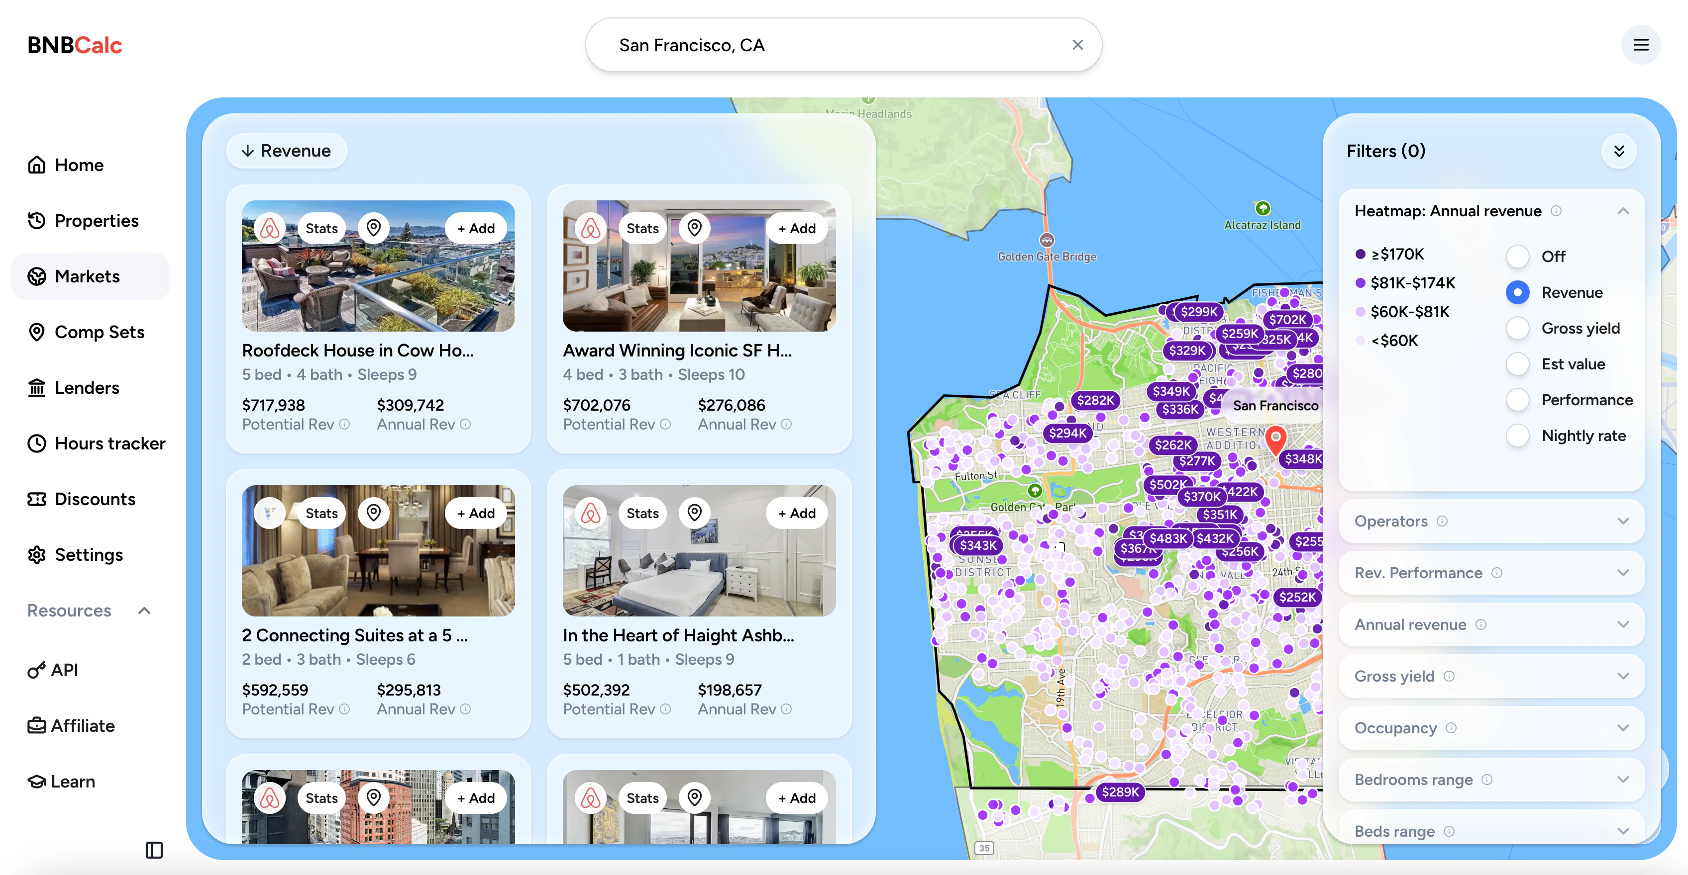This screenshot has height=875, width=1688.
Task: Click Potential Rev info icon under $702,076
Action: [x=665, y=424]
